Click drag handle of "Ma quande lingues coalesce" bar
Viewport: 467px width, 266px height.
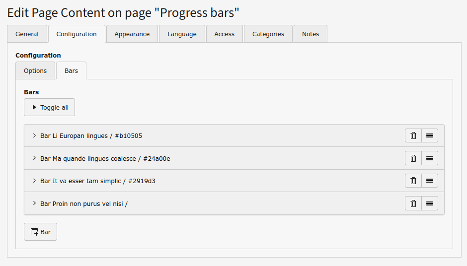(x=430, y=158)
